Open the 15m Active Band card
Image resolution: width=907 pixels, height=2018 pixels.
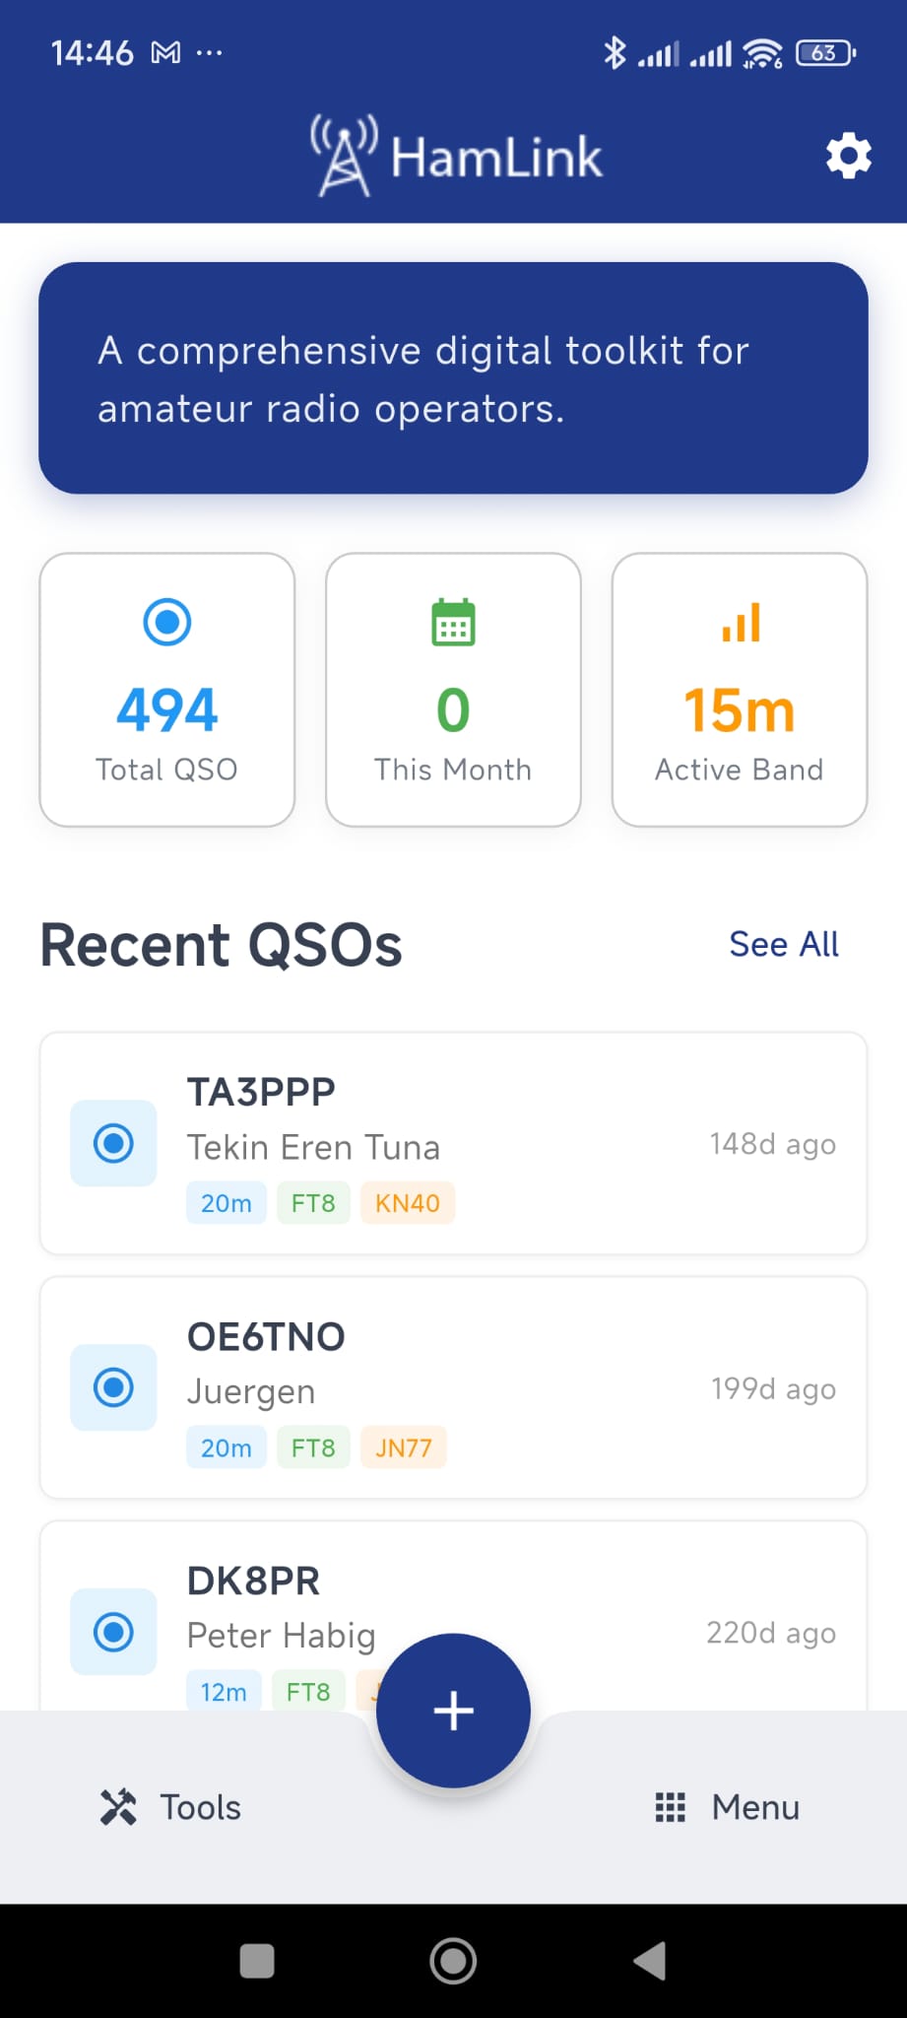[x=740, y=690]
